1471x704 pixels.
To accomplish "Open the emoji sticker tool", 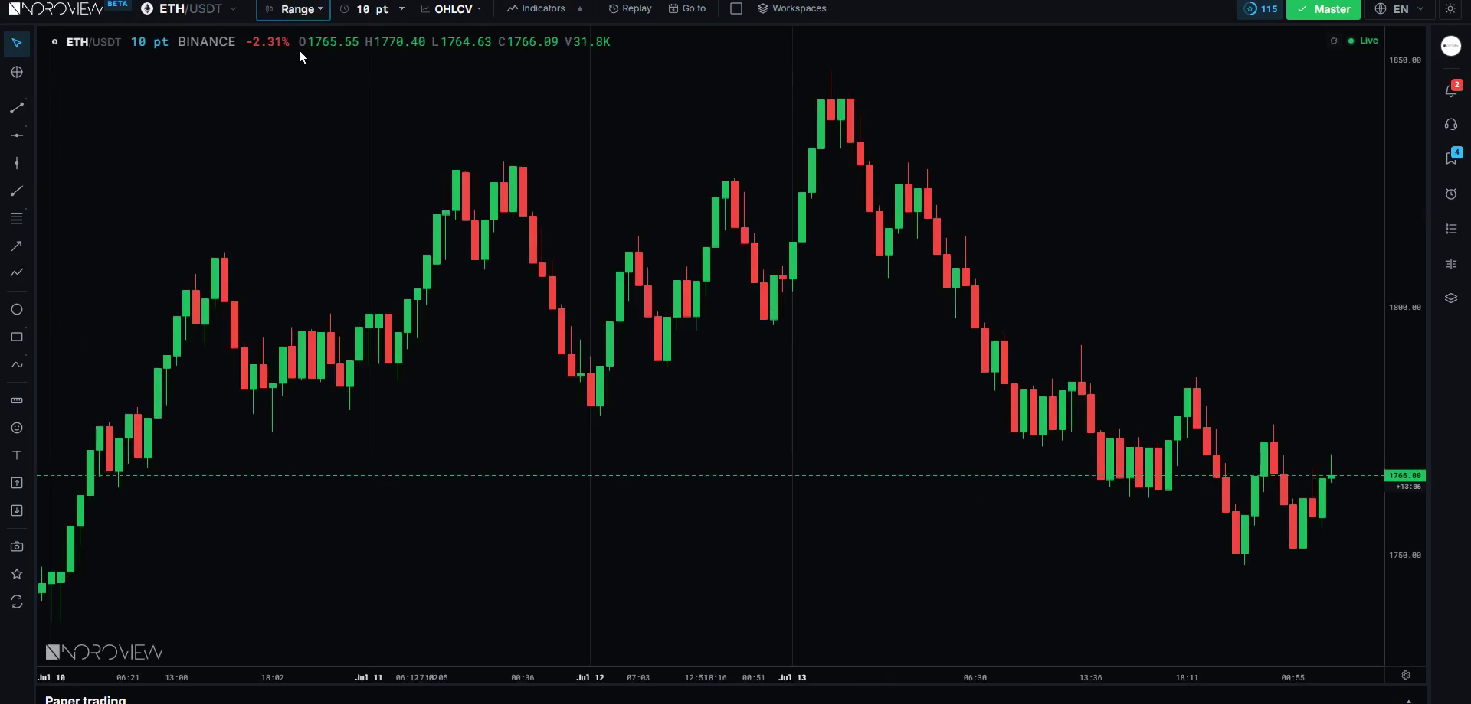I will [x=17, y=428].
